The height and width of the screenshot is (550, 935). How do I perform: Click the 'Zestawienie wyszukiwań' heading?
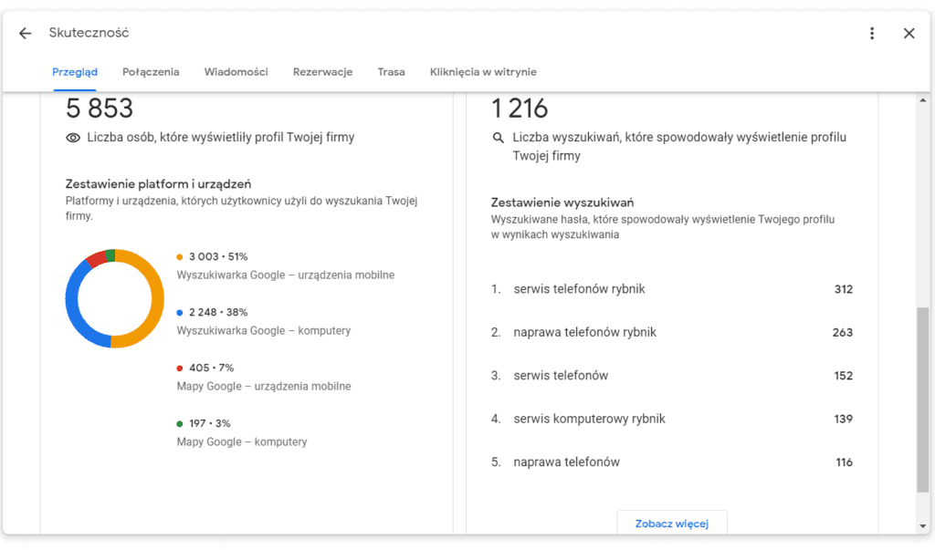coord(562,202)
